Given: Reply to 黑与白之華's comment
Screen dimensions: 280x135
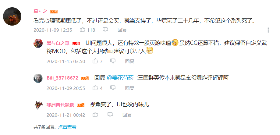Looking at the screenshot, I should [x=130, y=61].
